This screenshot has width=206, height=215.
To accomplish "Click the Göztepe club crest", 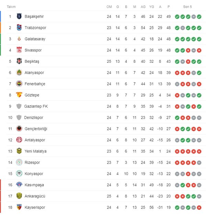I will pos(19,95).
